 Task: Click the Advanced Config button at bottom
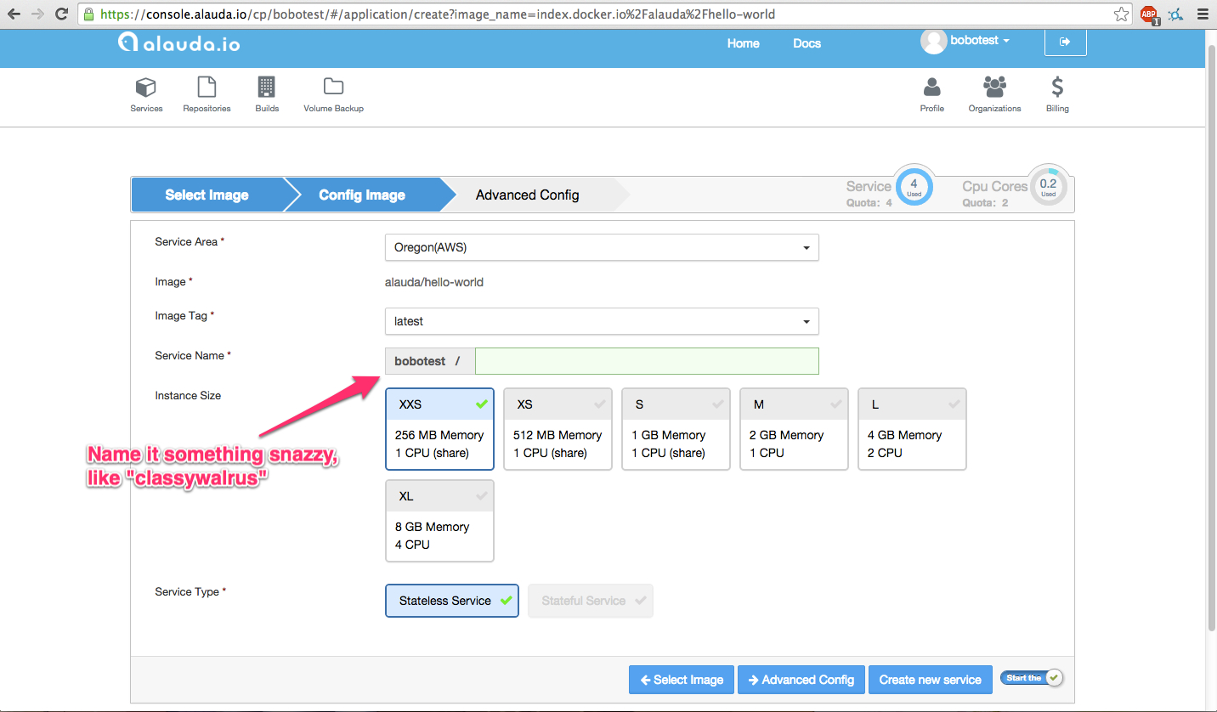tap(801, 680)
